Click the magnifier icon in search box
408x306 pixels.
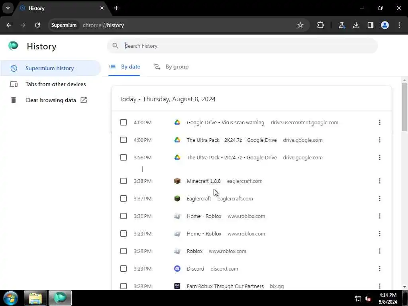tap(115, 46)
